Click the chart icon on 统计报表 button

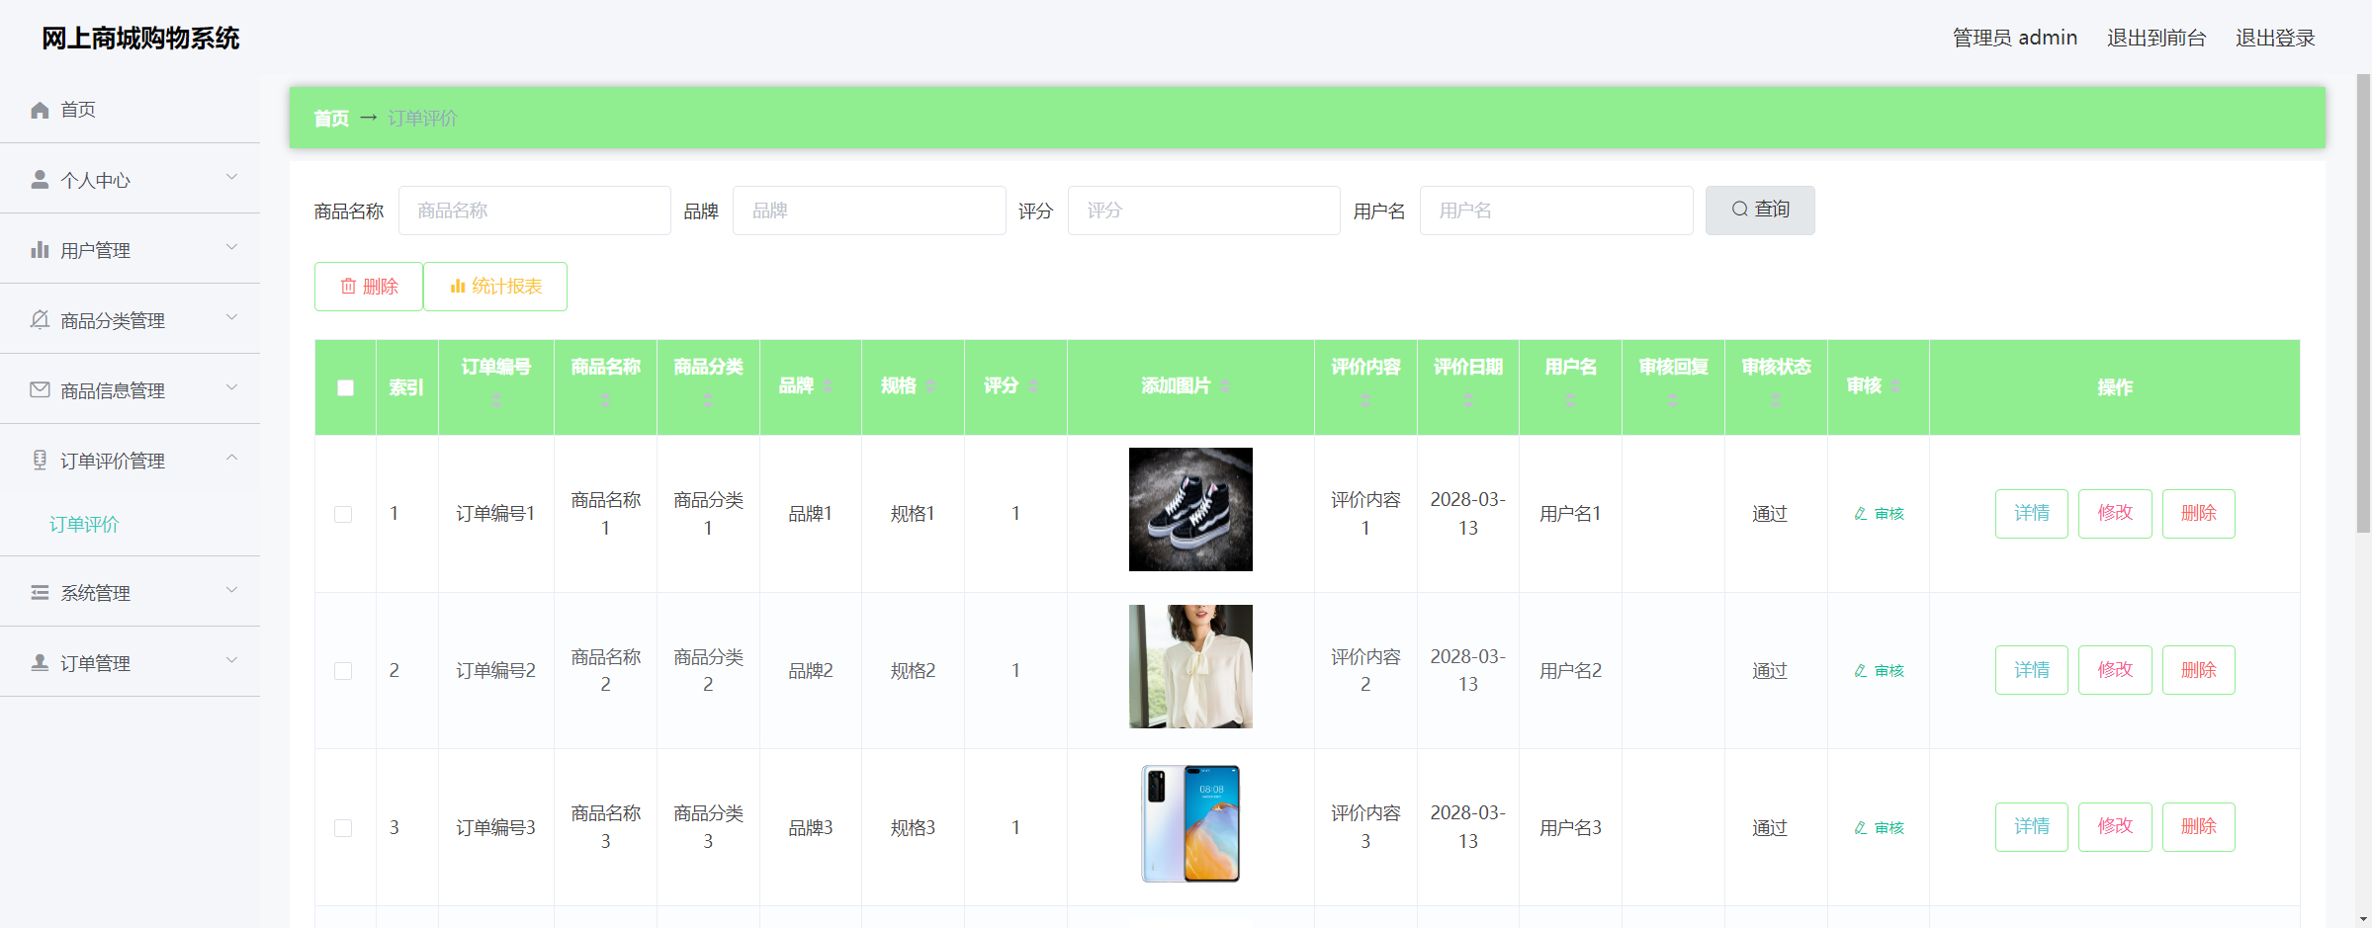pos(459,287)
